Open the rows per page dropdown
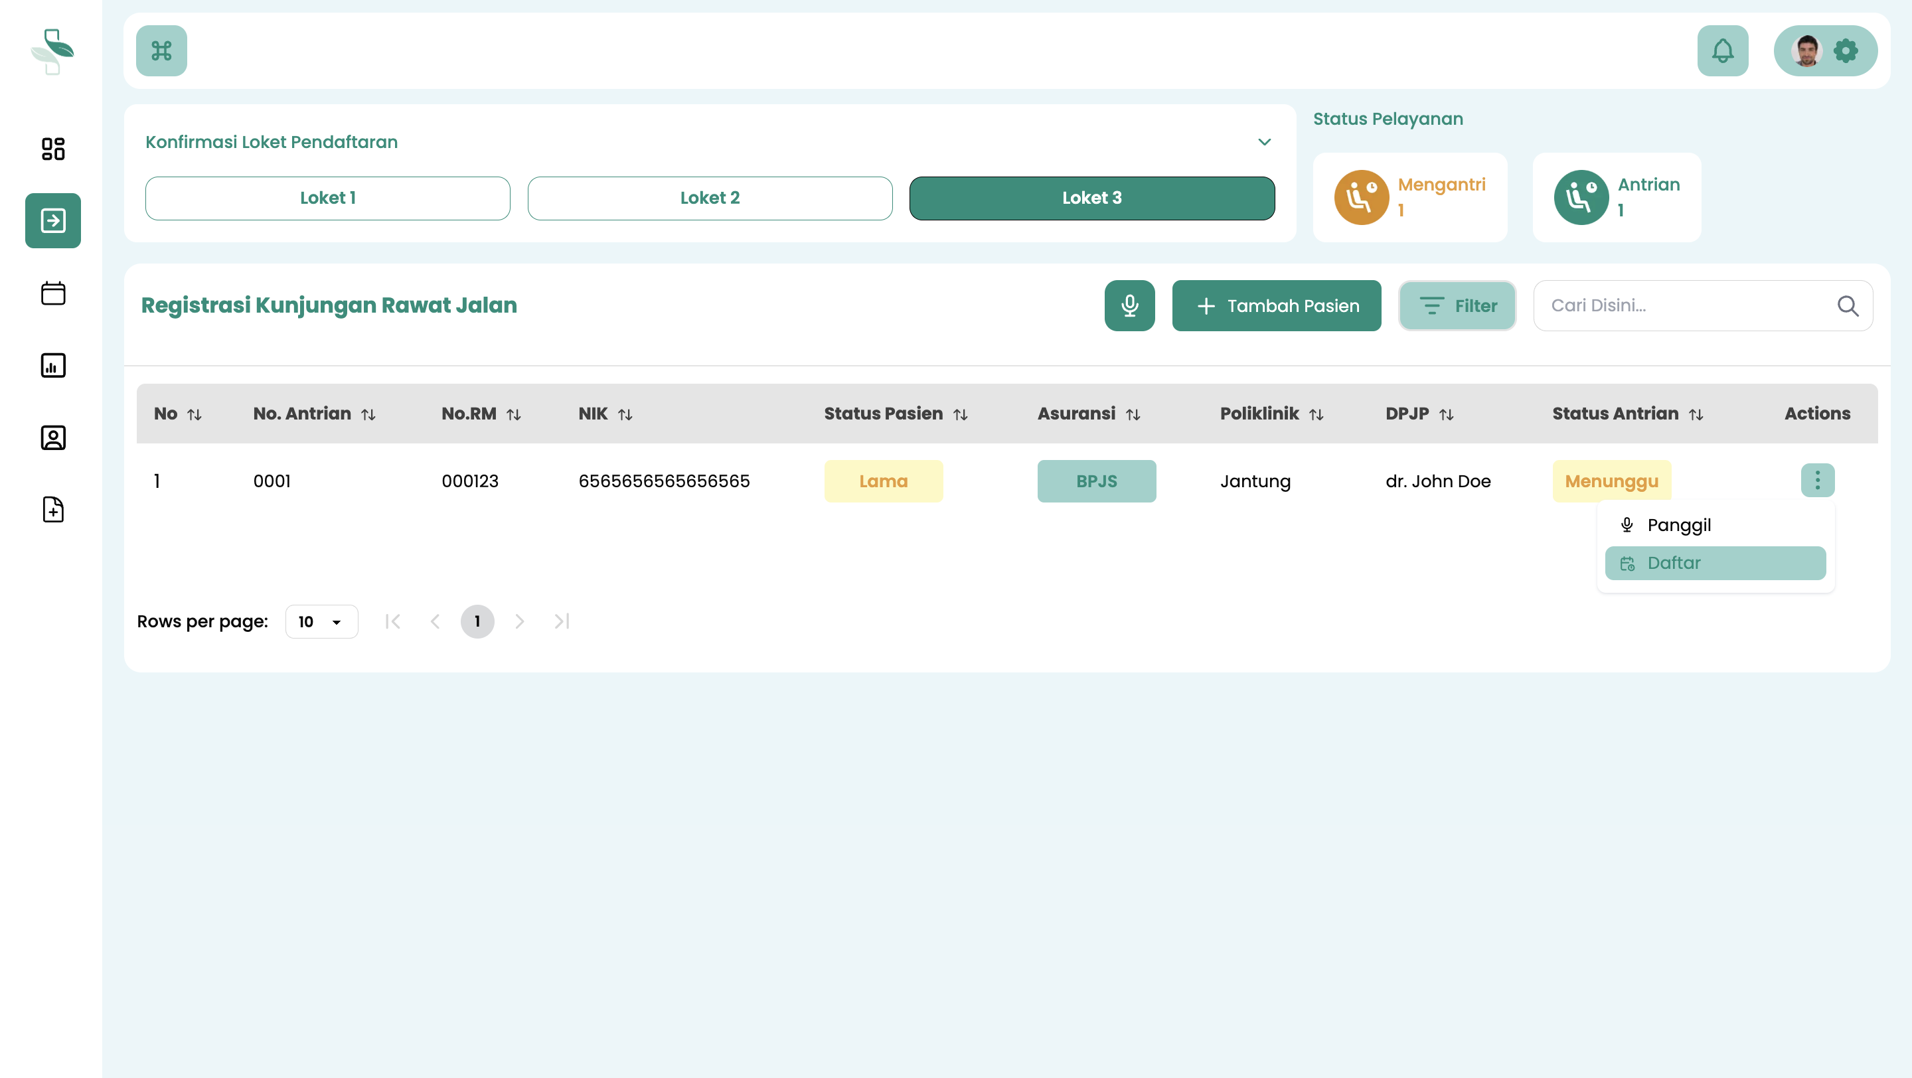The image size is (1912, 1078). 321,622
